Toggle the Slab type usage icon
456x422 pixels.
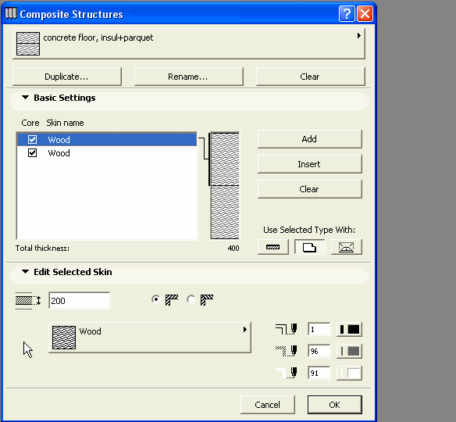(310, 247)
